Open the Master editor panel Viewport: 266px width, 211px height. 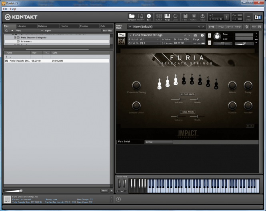point(140,17)
